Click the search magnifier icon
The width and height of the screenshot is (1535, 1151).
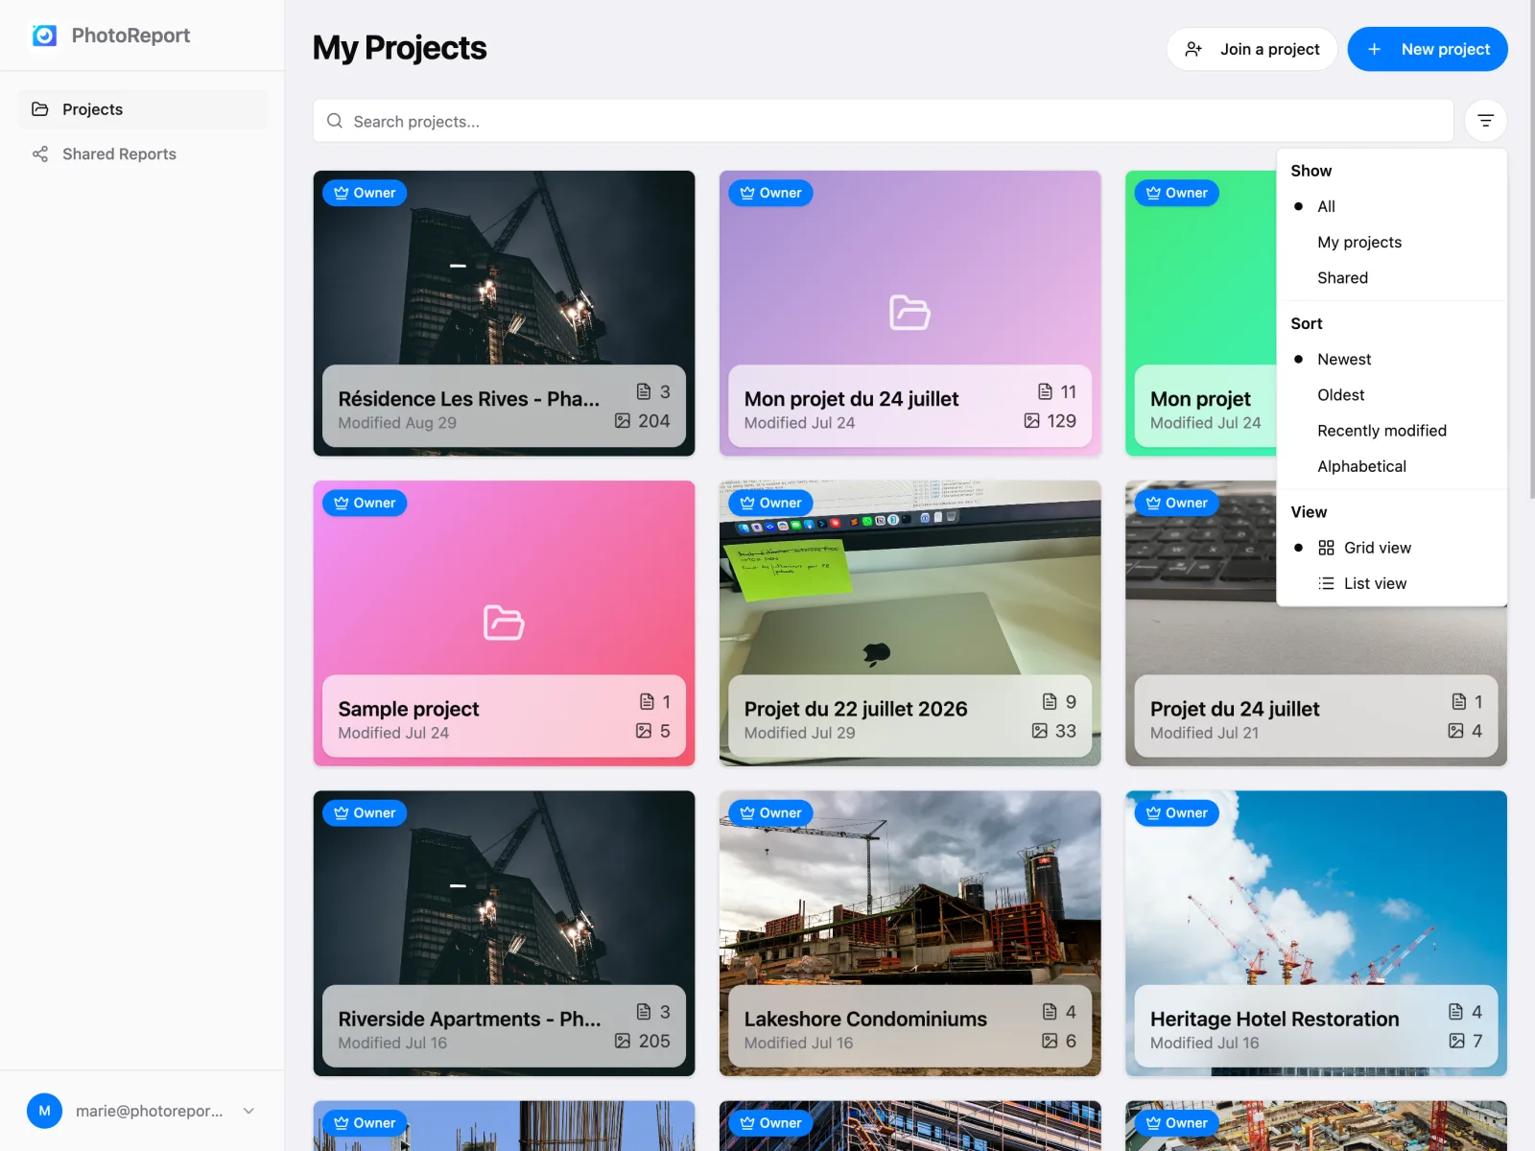point(335,121)
